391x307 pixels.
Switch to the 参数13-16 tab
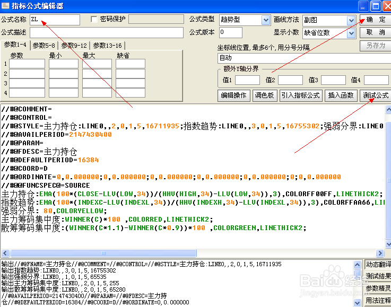click(x=108, y=46)
